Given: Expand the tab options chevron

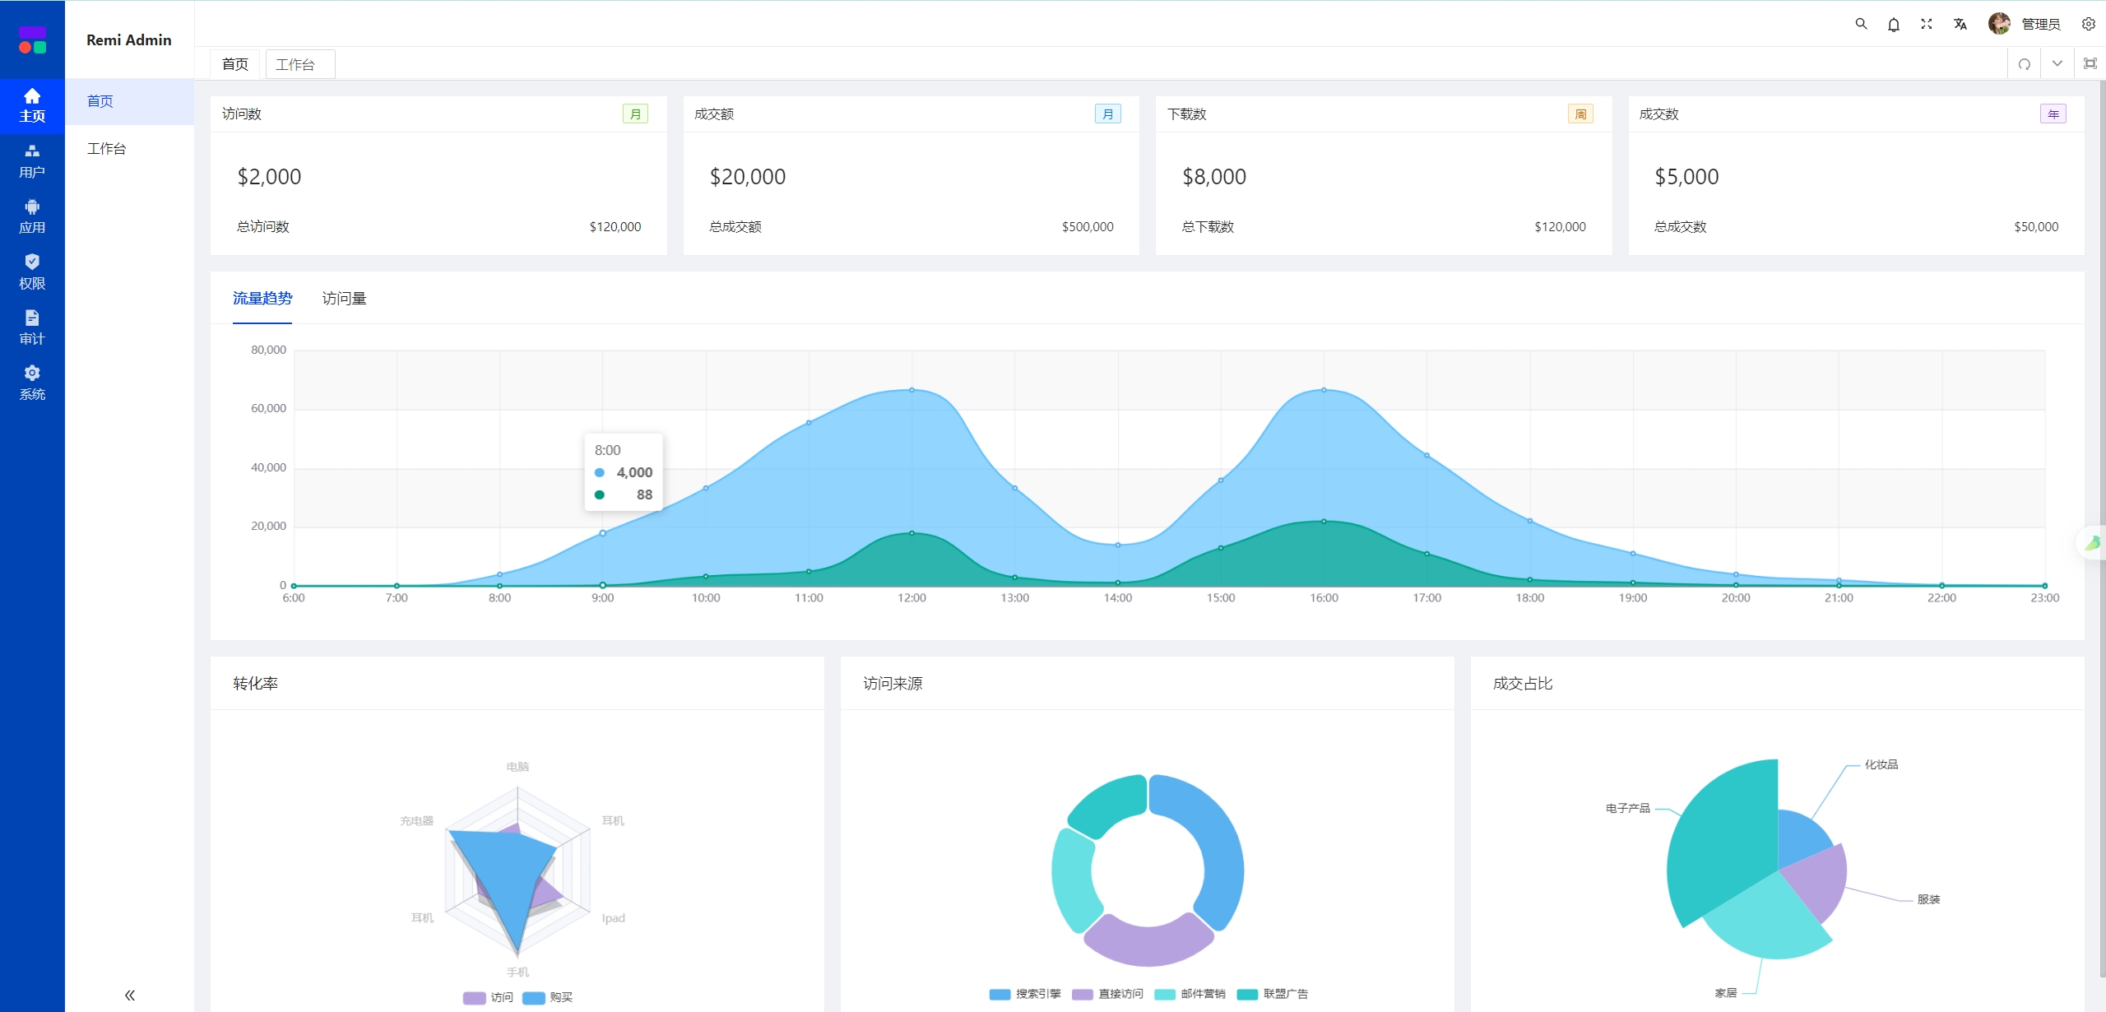Looking at the screenshot, I should (2057, 63).
